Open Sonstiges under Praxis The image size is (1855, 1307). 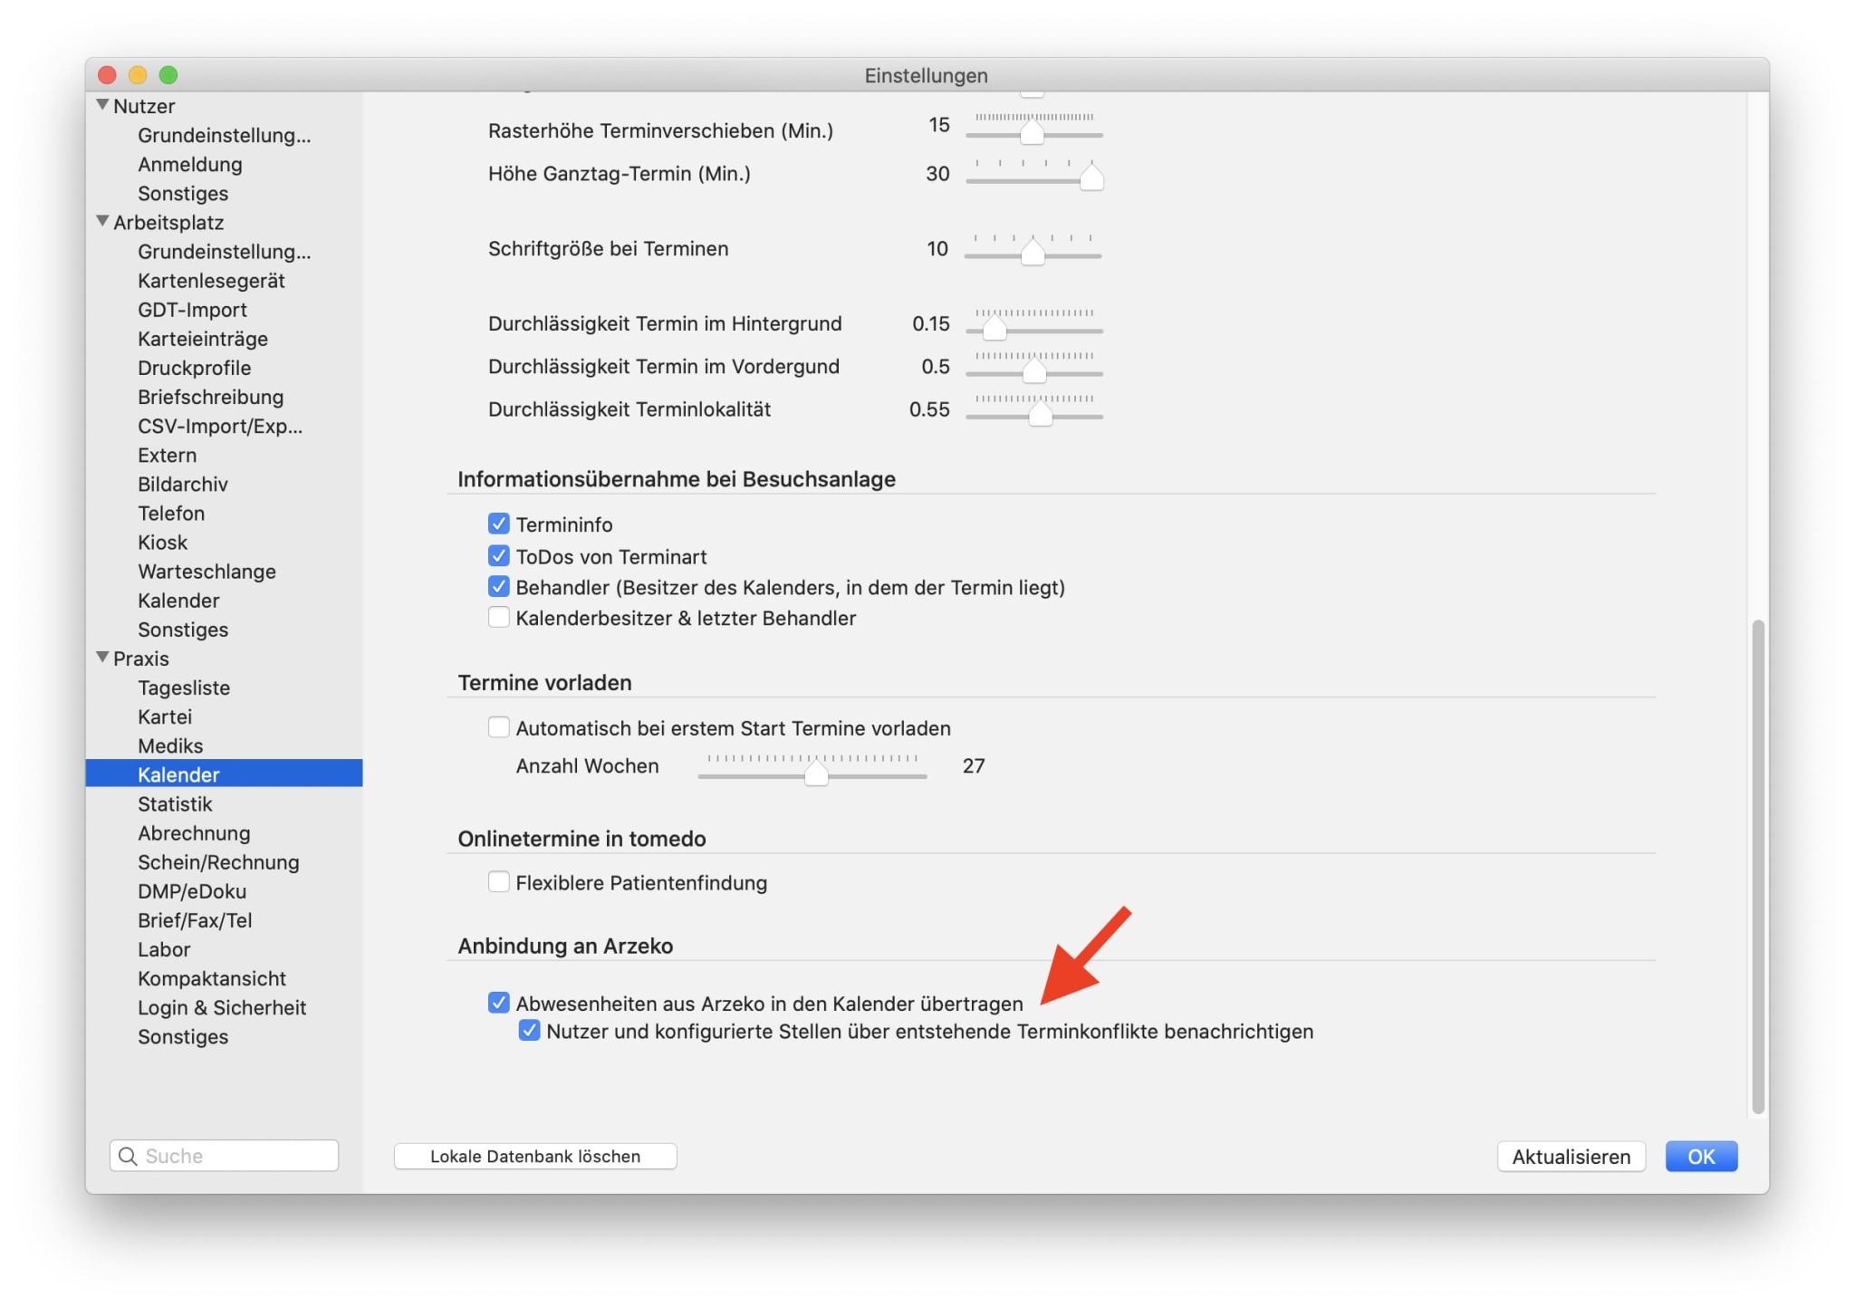(x=183, y=1035)
